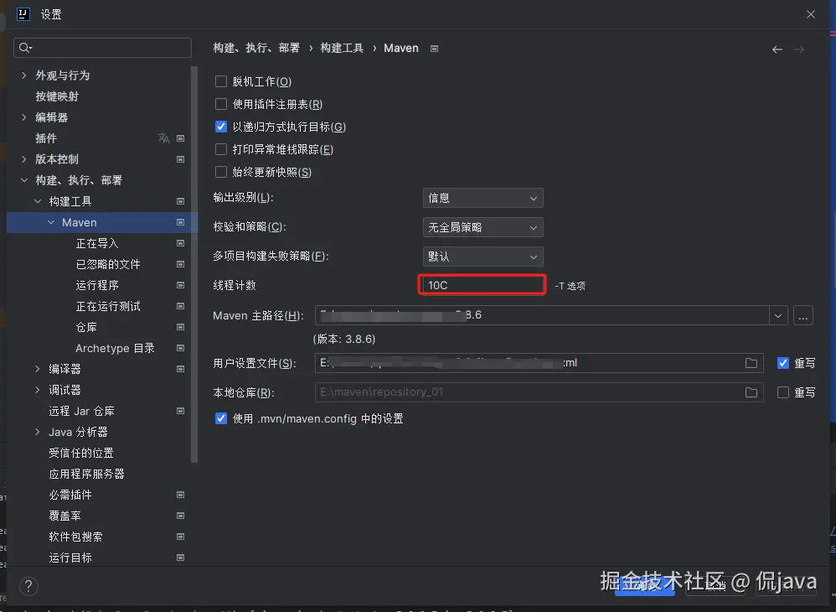The height and width of the screenshot is (612, 836).
Task: Enable the 脱机工作 checkbox
Action: pos(221,81)
